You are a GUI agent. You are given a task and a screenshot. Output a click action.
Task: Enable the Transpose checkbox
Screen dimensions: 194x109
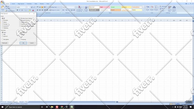click(x=20, y=39)
